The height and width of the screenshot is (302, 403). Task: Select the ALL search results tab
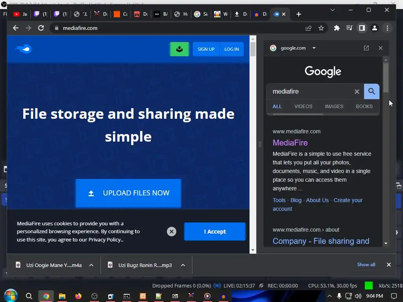coord(277,106)
